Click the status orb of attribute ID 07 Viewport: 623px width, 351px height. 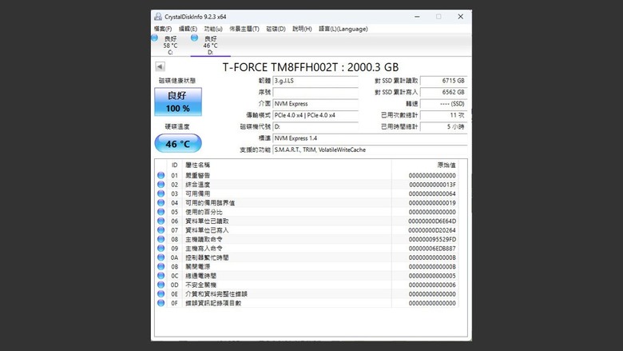[x=161, y=230]
